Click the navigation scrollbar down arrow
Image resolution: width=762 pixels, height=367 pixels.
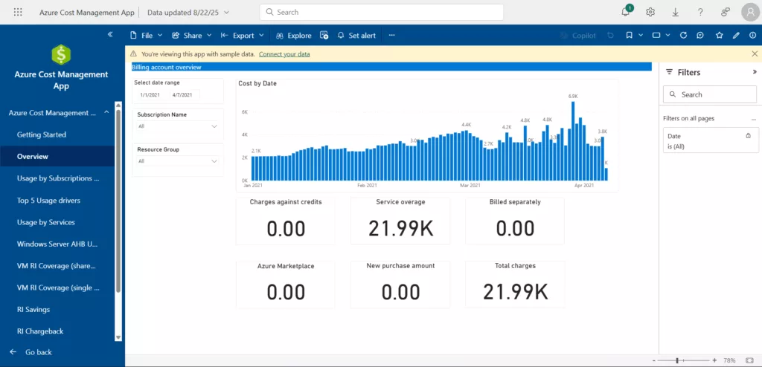point(118,337)
